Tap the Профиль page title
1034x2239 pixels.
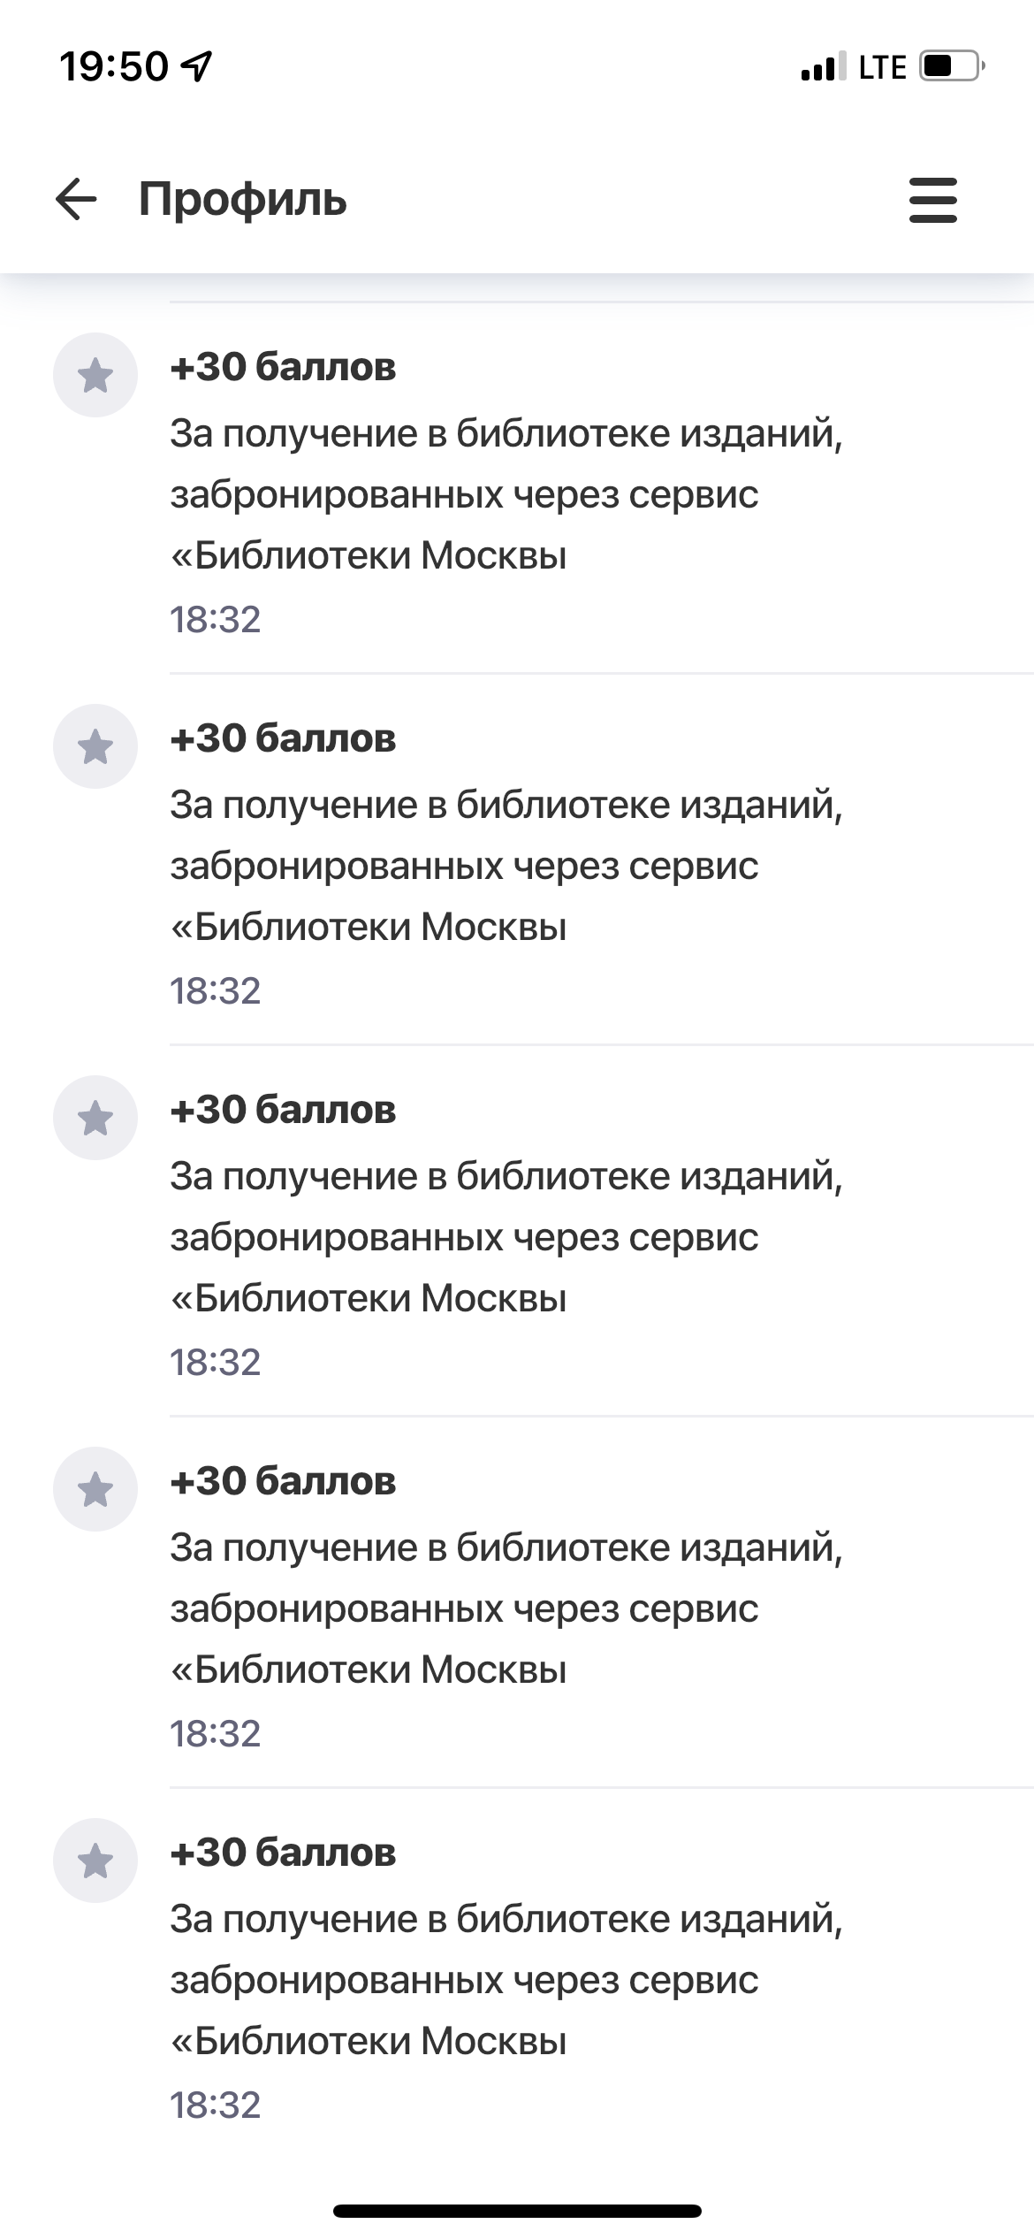pyautogui.click(x=243, y=200)
